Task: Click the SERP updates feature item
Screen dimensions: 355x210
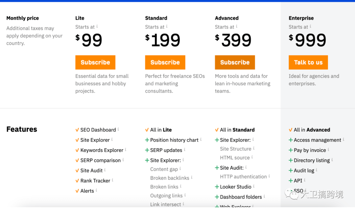Action: tap(166, 150)
